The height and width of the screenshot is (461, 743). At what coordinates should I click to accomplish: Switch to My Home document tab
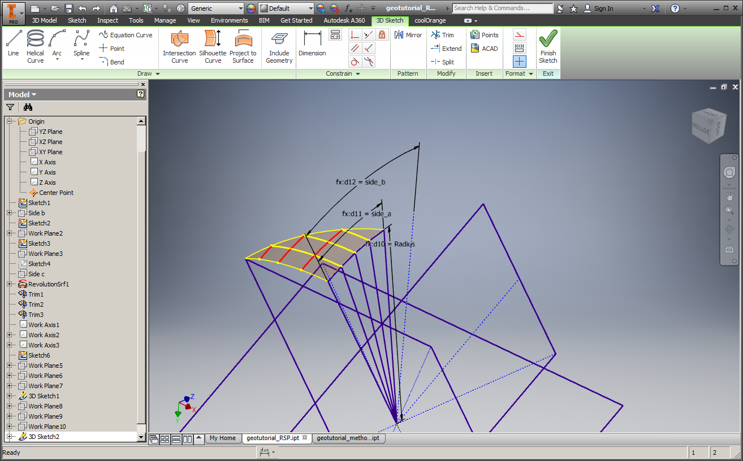pos(222,438)
